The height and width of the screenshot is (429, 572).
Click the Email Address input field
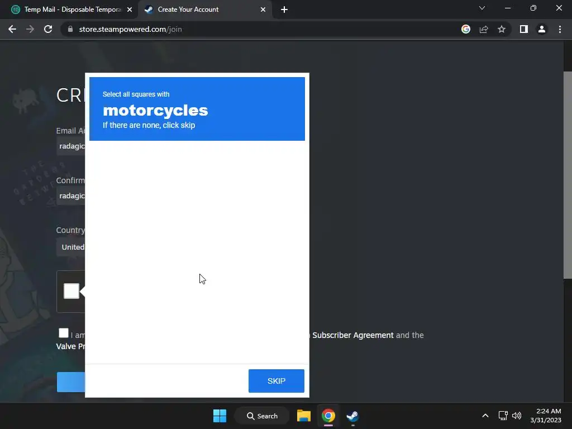(x=71, y=146)
